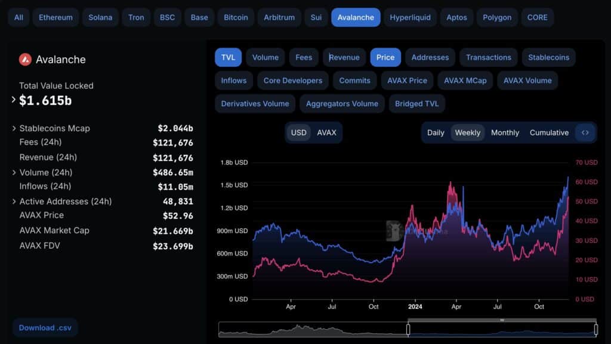The height and width of the screenshot is (344, 611).
Task: Switch to the Sui chain tab
Action: (x=316, y=17)
